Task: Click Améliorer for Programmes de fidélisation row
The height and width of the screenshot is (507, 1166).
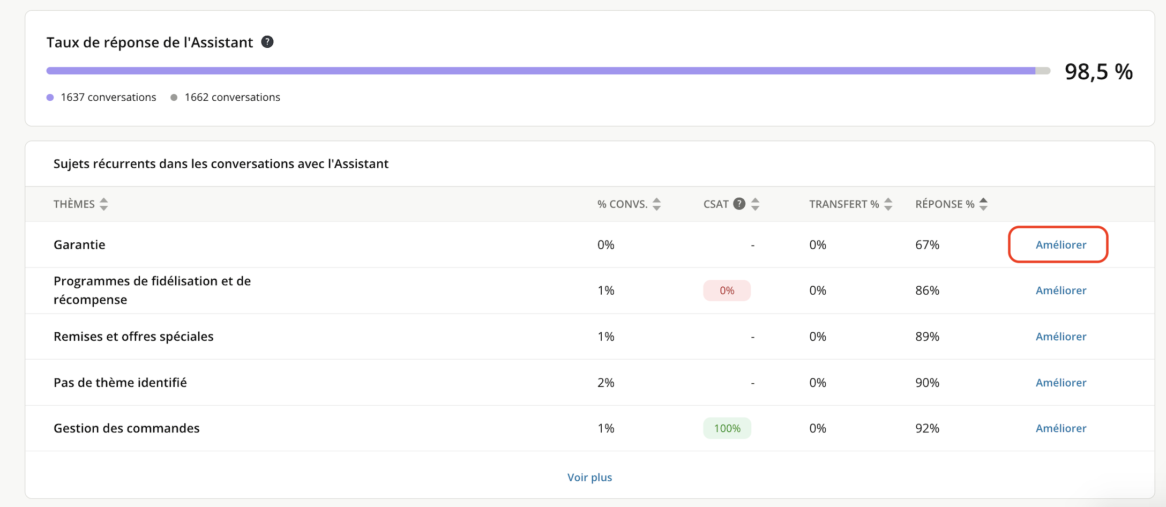Action: (x=1060, y=290)
